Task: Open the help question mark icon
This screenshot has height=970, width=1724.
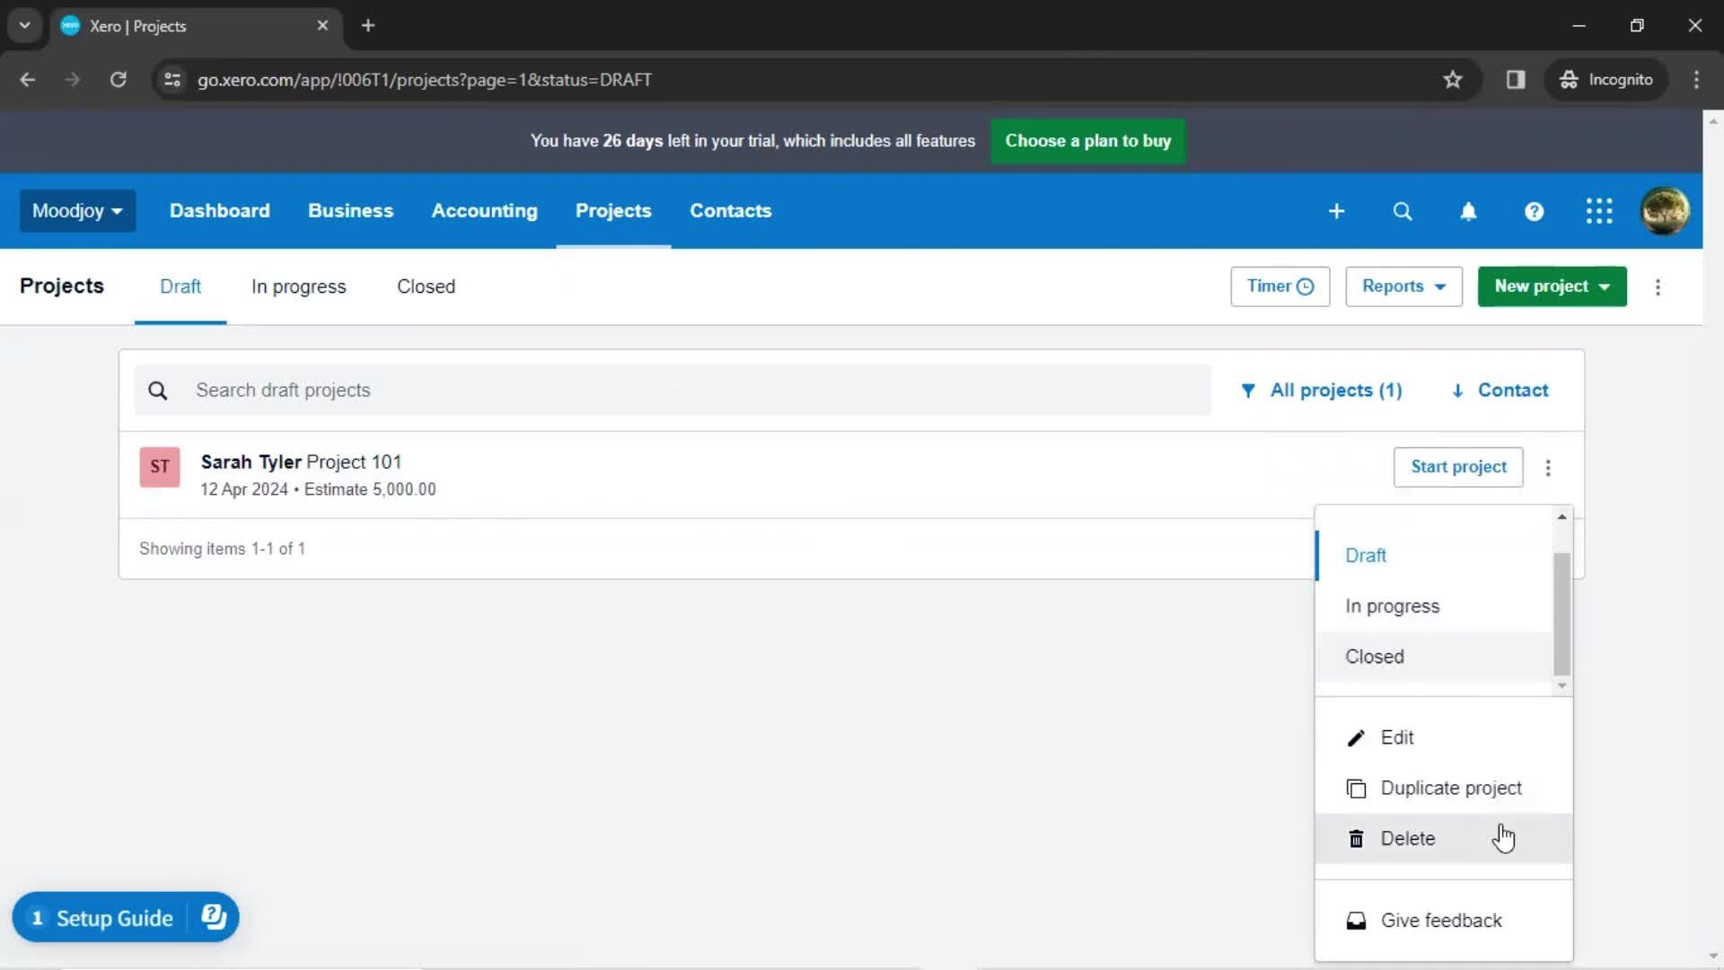Action: [1534, 211]
